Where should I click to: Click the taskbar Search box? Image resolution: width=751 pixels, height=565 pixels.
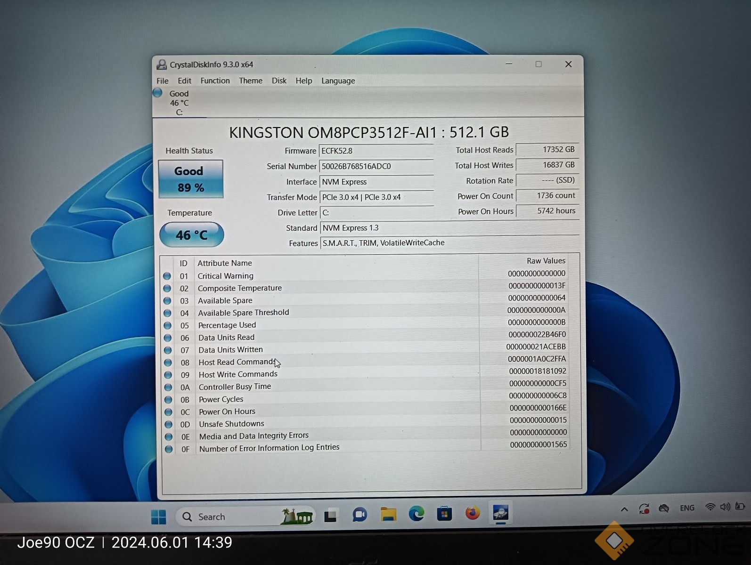[245, 517]
